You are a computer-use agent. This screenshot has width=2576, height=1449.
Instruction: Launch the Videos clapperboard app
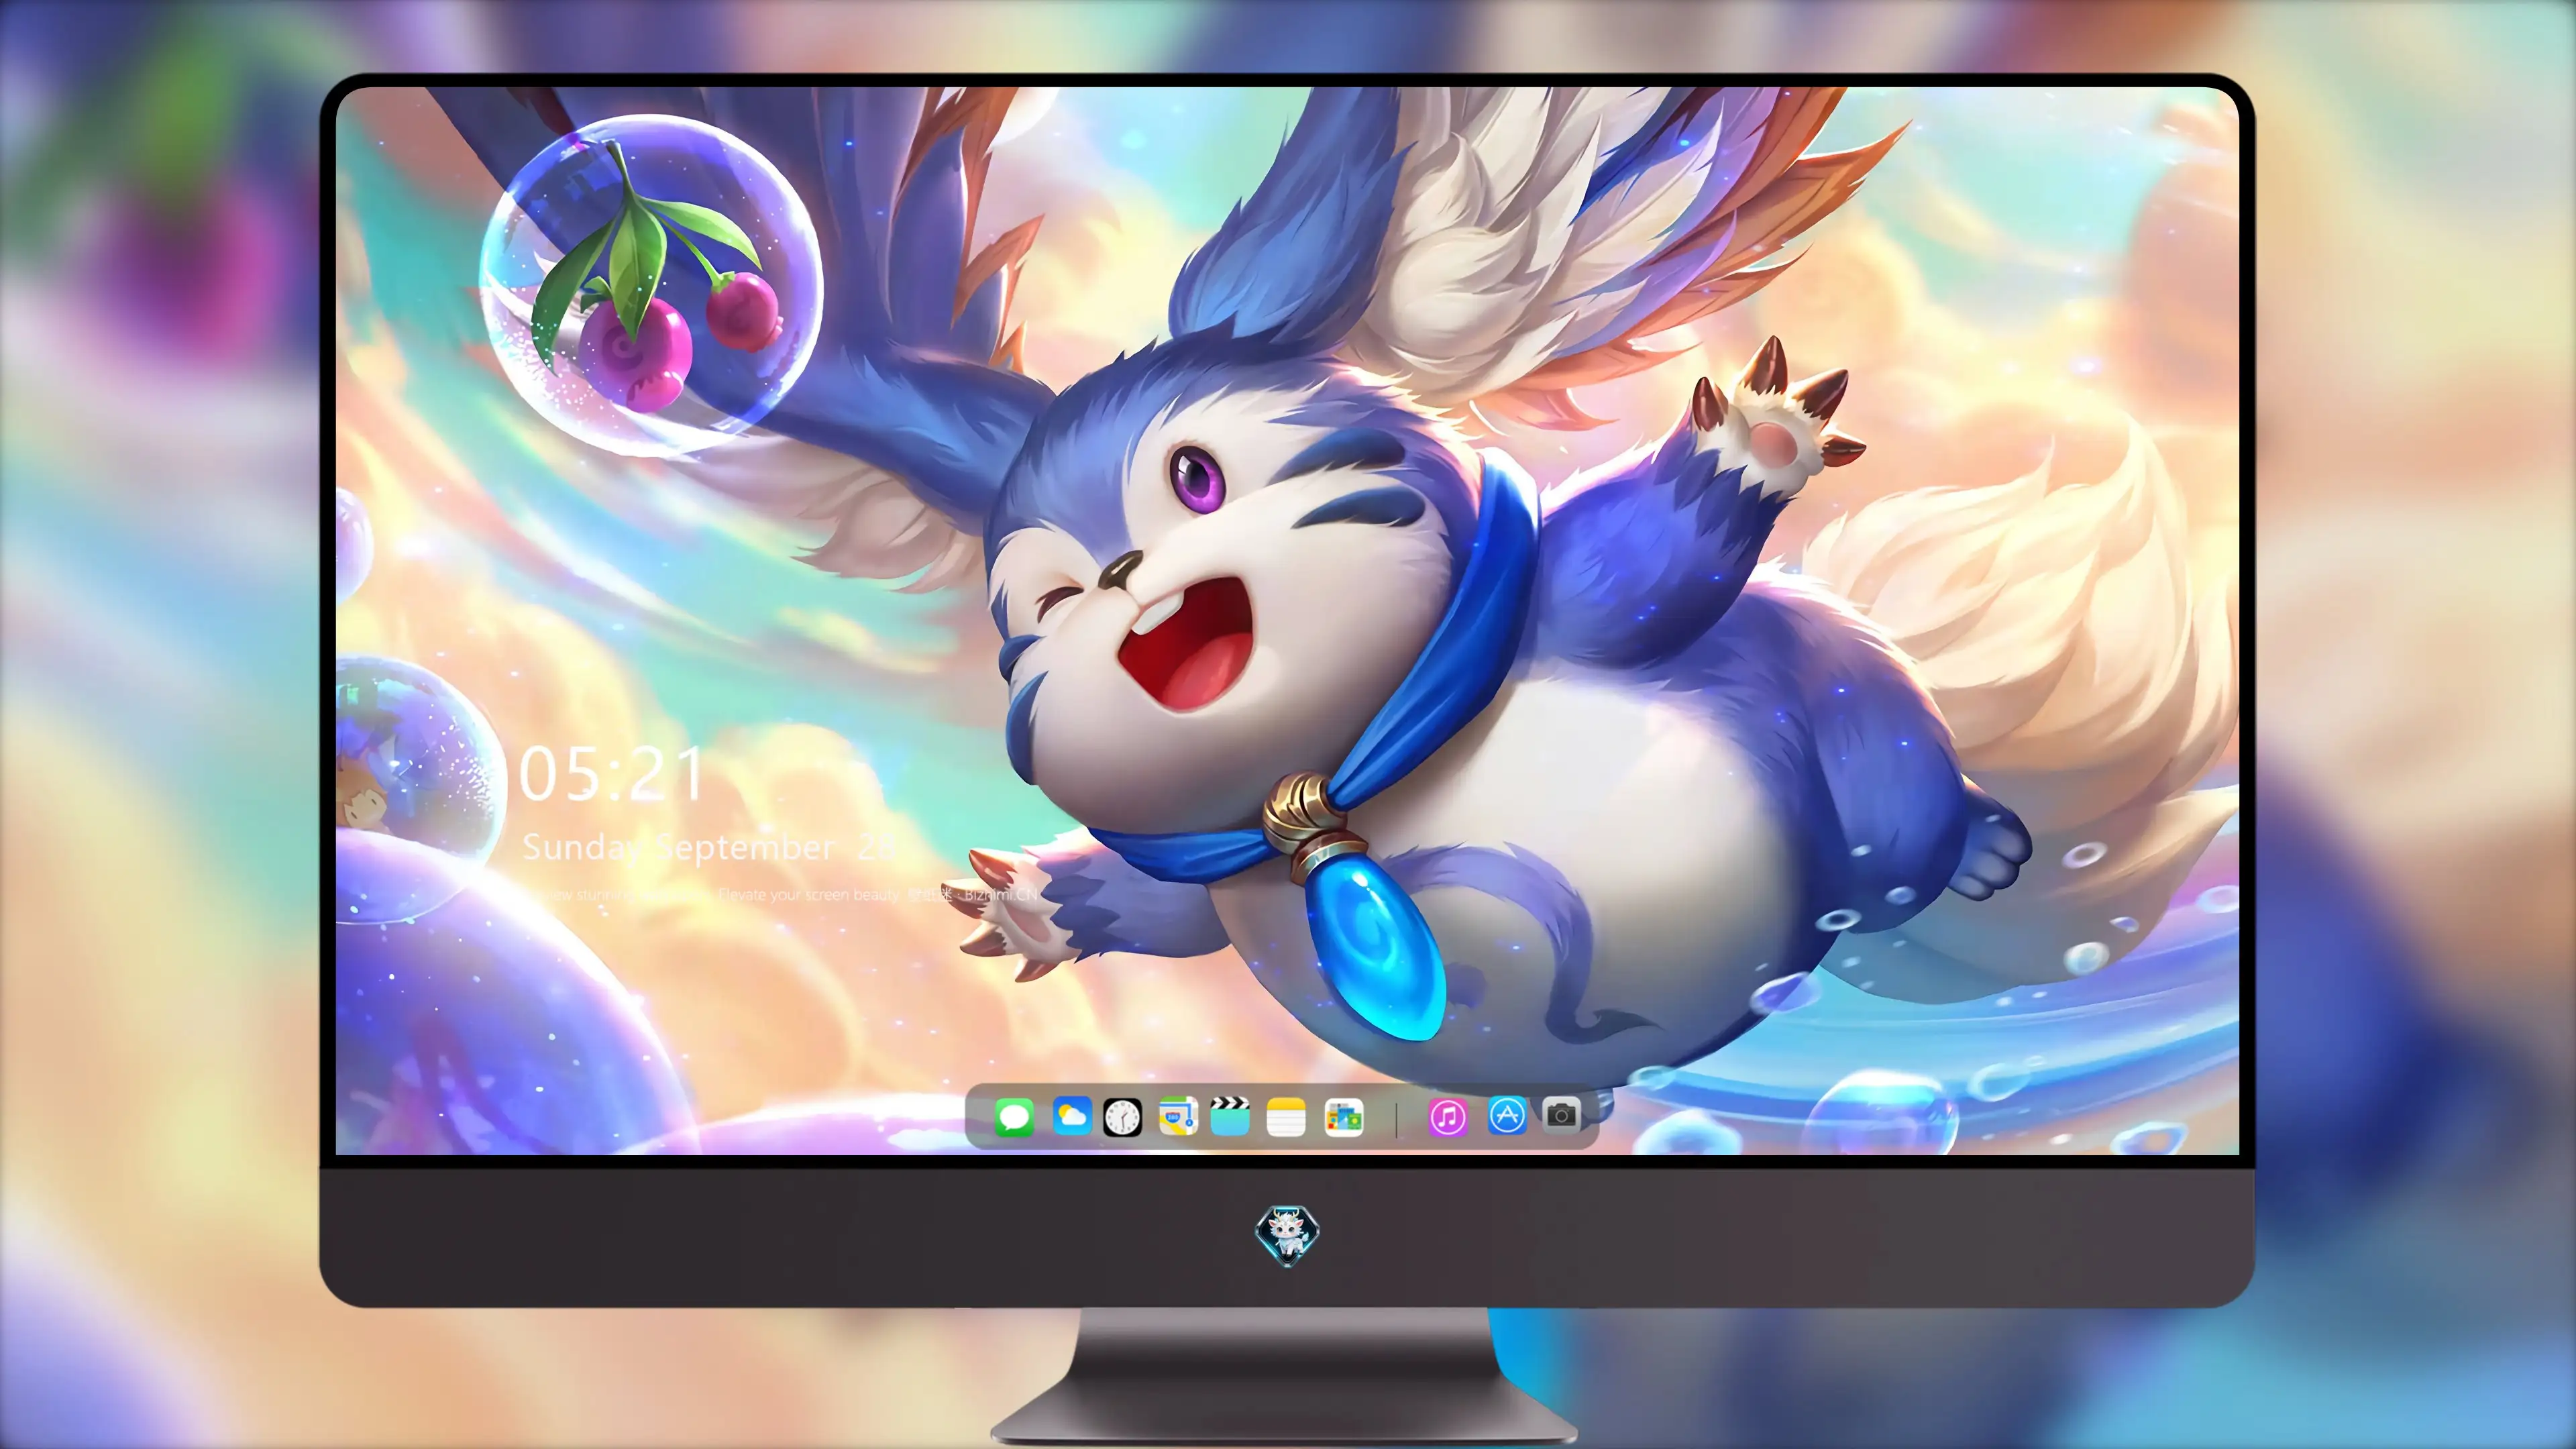(x=1230, y=1116)
